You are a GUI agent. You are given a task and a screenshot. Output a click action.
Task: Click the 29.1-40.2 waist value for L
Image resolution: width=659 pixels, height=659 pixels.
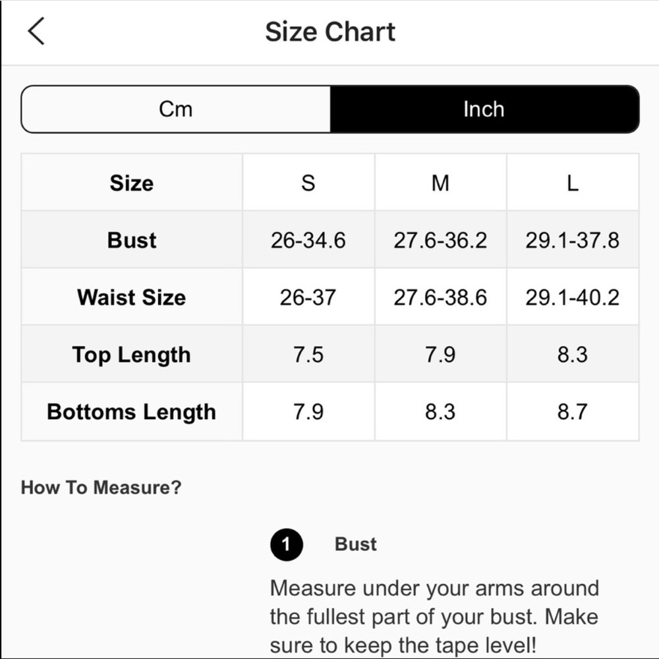(573, 297)
